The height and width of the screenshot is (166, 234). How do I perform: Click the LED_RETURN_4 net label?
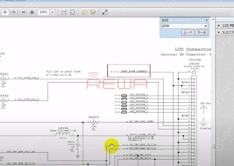(139, 101)
